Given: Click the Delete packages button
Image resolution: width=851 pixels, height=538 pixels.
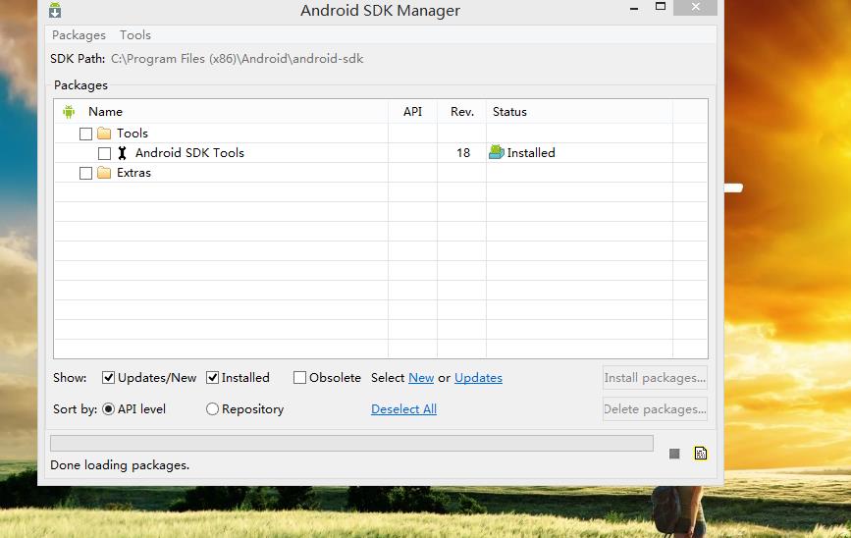Looking at the screenshot, I should point(655,409).
